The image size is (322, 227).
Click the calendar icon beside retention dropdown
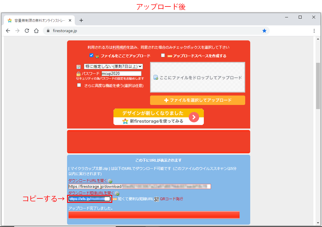tap(79, 67)
